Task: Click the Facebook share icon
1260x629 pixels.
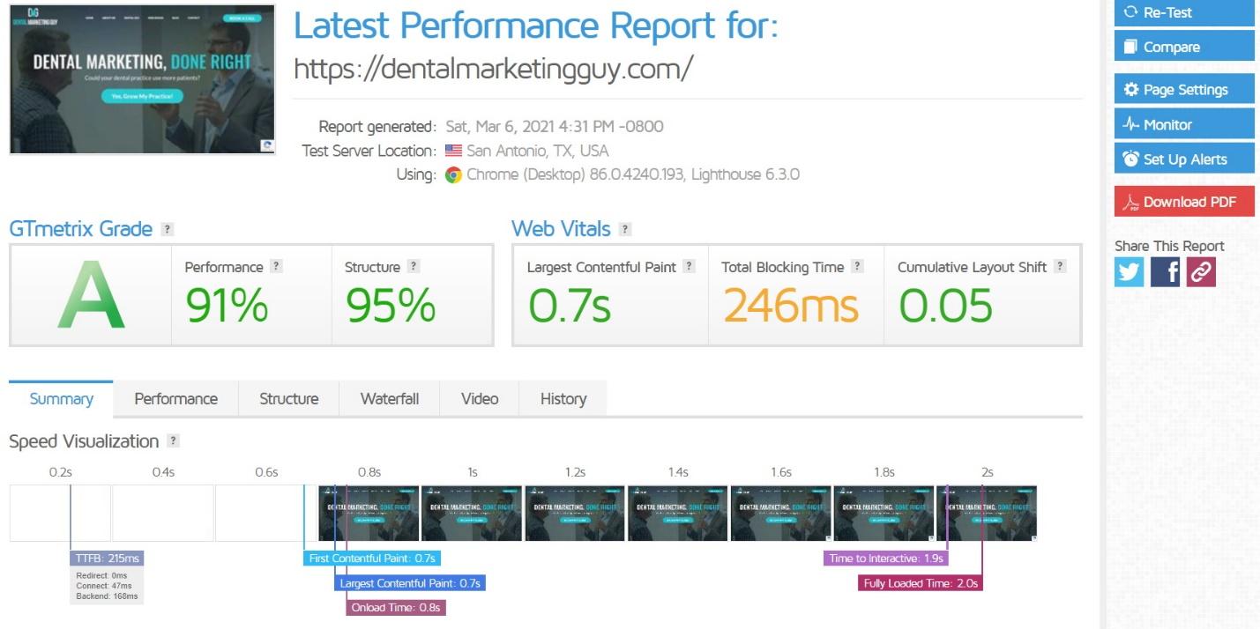Action: click(x=1165, y=272)
